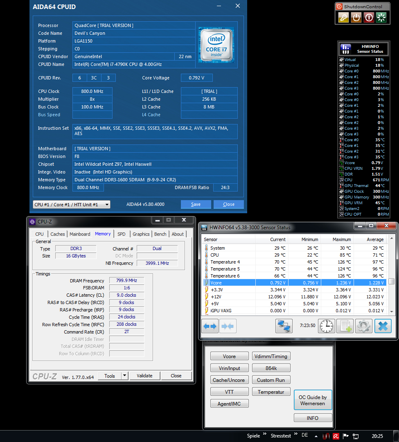The width and height of the screenshot is (399, 442).
Task: Click the Vcore lightning icon in HWiNFO64 list
Action: 207,283
